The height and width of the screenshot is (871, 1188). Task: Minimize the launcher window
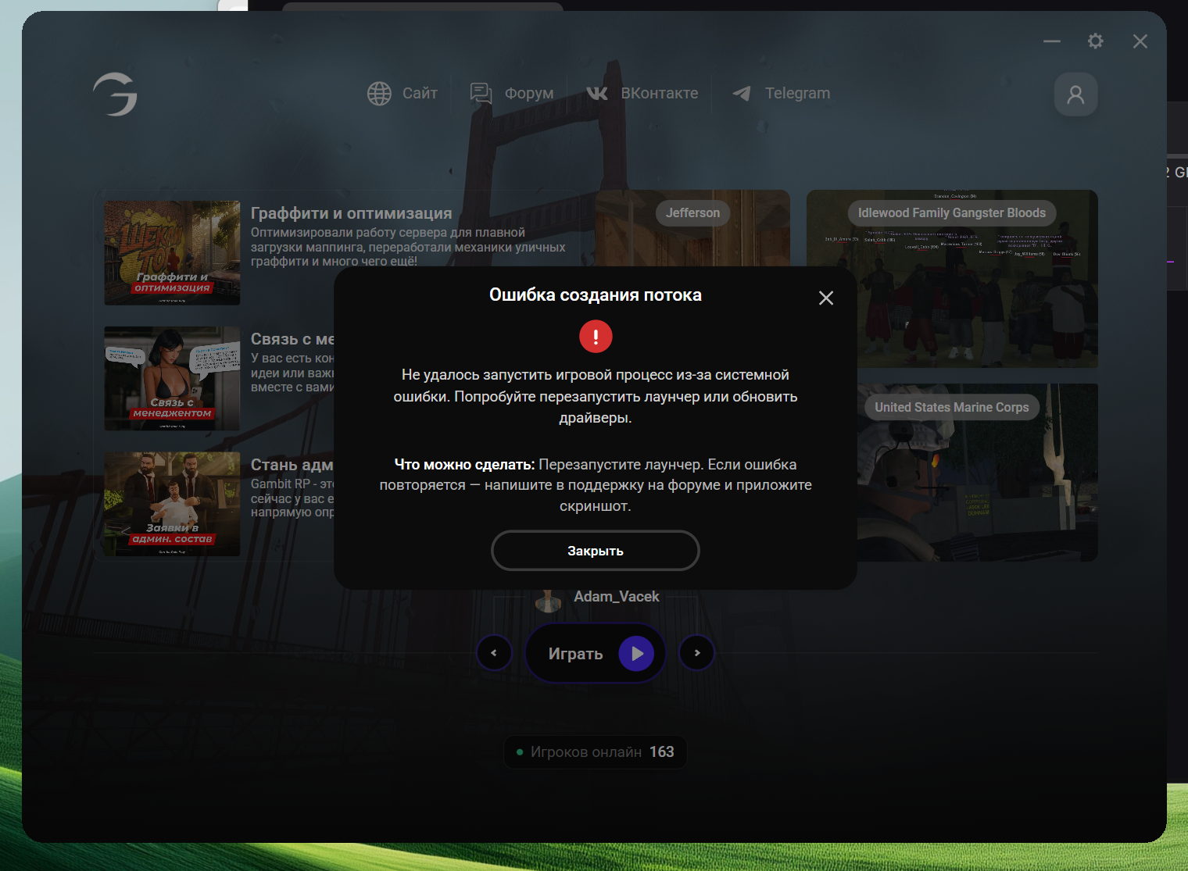[1052, 41]
